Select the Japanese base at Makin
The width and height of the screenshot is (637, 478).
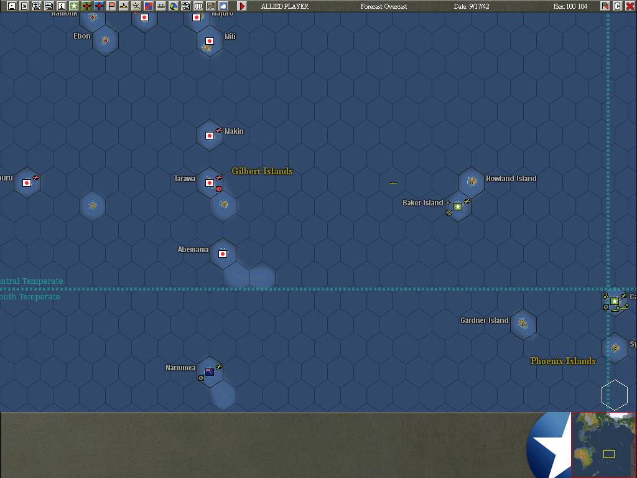pyautogui.click(x=210, y=136)
